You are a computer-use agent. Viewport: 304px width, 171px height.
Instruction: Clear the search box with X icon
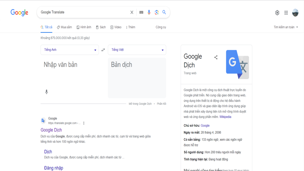[x=132, y=12]
